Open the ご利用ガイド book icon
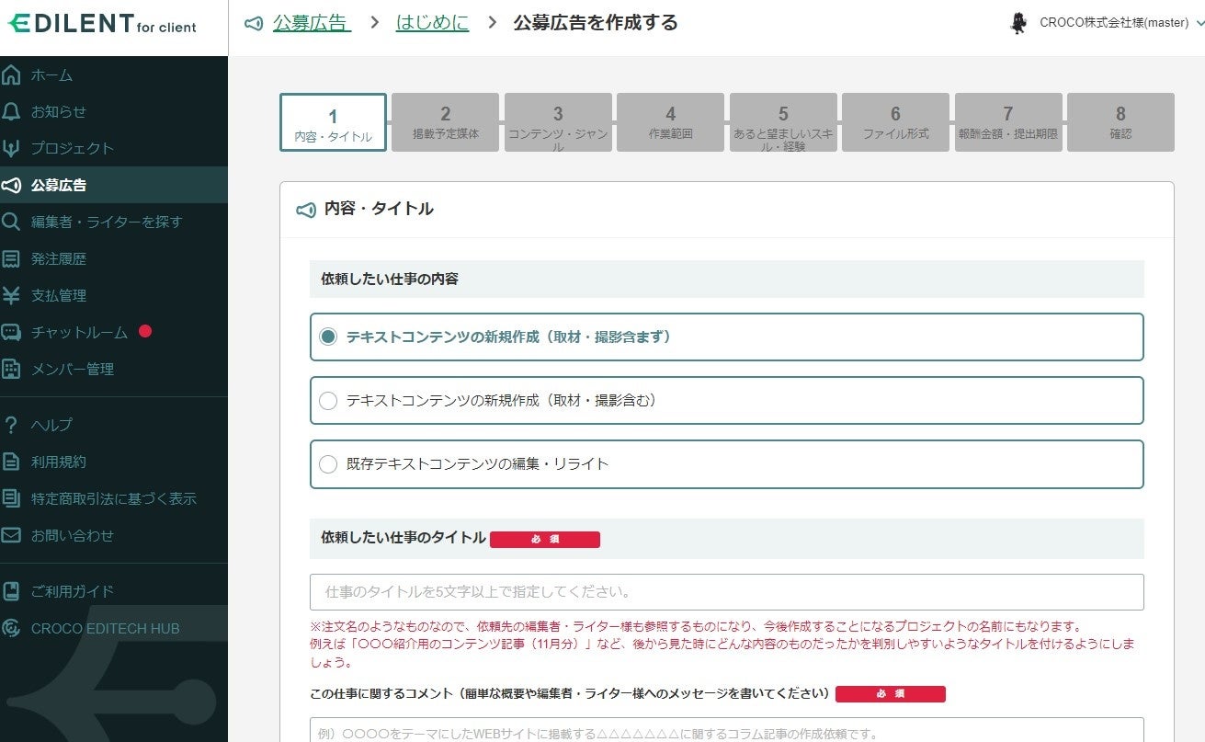The width and height of the screenshot is (1205, 742). click(11, 591)
